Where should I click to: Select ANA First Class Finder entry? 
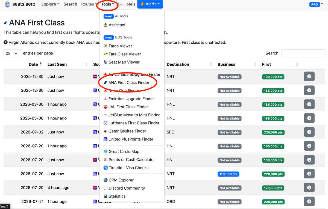(x=126, y=83)
